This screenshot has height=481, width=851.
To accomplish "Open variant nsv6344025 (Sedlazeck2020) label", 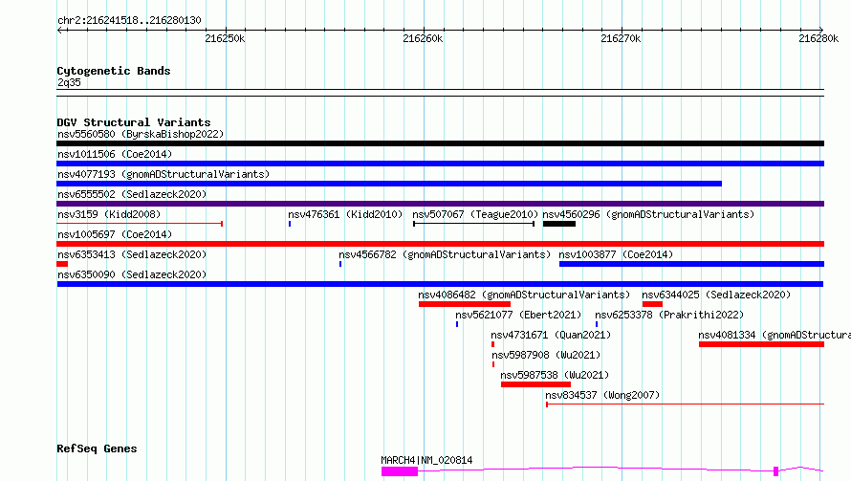I will pyautogui.click(x=716, y=295).
